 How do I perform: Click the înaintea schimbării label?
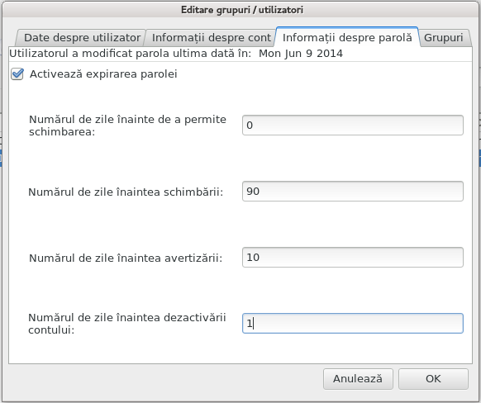click(126, 192)
